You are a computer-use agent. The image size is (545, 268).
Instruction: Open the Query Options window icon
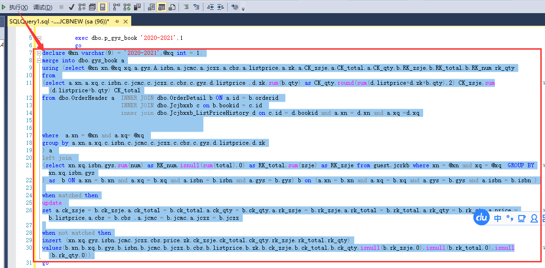pos(92,7)
